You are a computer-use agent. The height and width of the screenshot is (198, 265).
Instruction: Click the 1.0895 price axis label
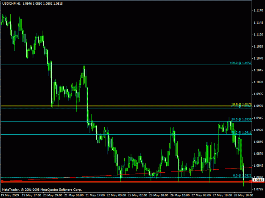pos(258,142)
